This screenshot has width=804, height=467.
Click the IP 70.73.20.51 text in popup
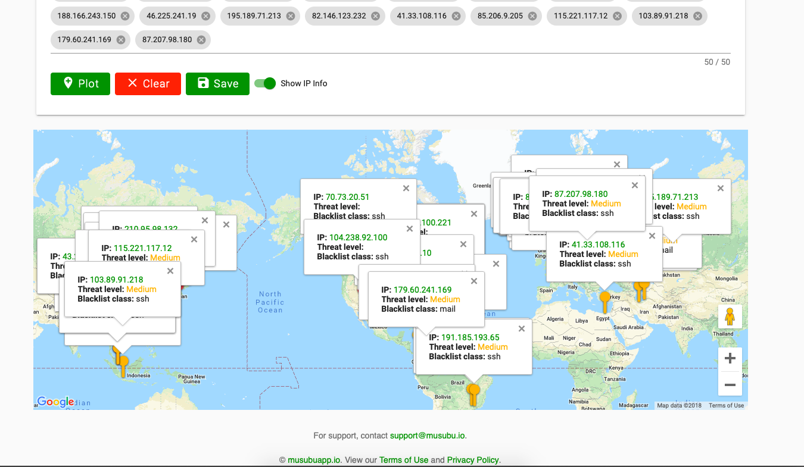341,197
